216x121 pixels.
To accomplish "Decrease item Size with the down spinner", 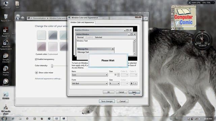I will 118,76.
